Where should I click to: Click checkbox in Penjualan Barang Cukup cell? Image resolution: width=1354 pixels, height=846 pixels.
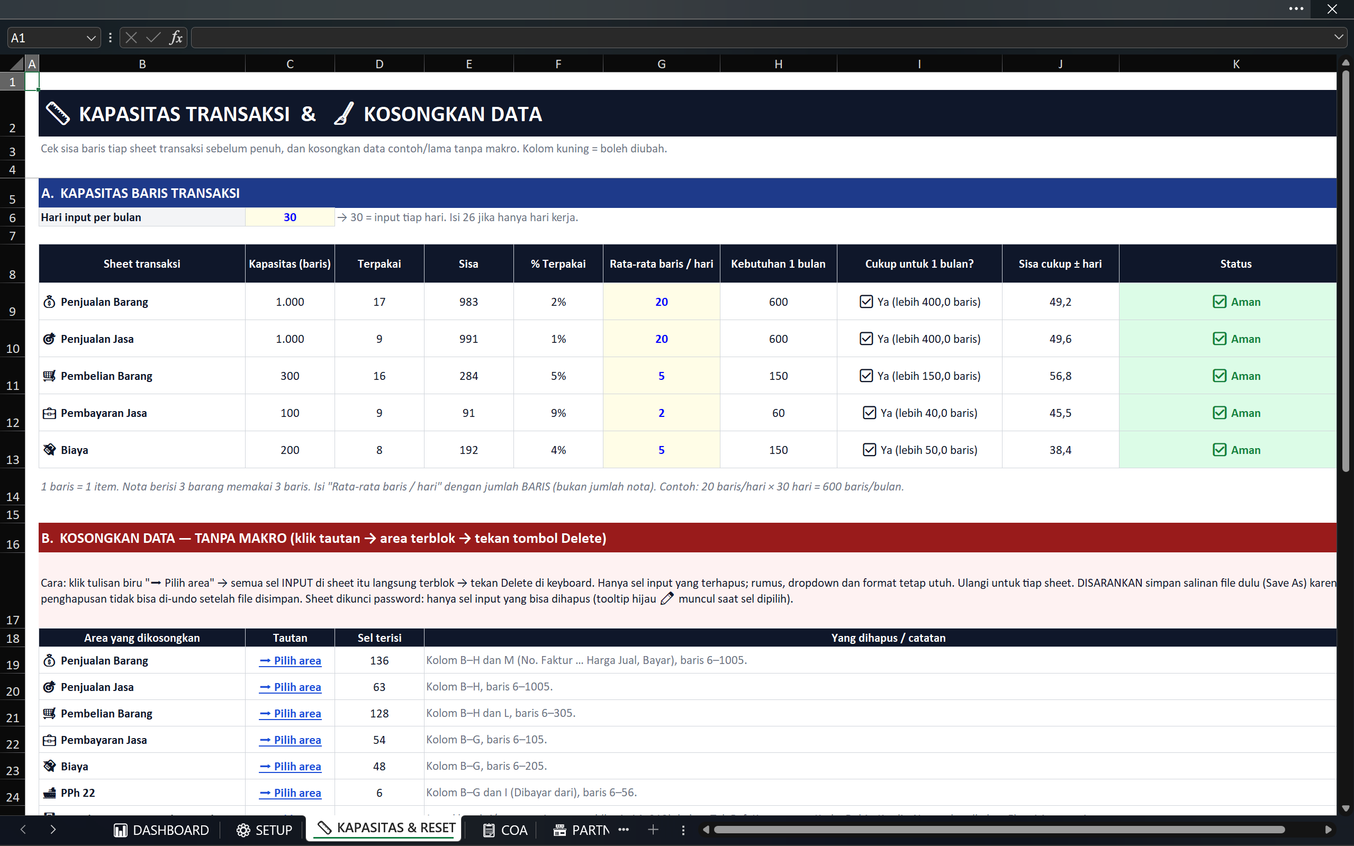click(x=866, y=302)
